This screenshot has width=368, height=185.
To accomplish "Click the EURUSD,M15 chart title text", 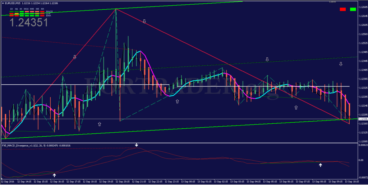I will 13,3.
